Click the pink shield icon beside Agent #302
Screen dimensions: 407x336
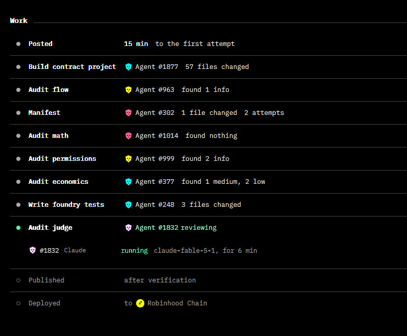[128, 113]
